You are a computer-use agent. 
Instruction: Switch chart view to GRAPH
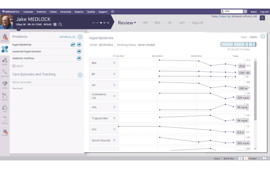(253, 37)
